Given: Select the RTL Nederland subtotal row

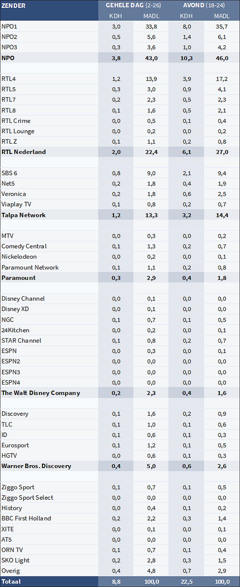Looking at the screenshot, I should click(x=120, y=152).
